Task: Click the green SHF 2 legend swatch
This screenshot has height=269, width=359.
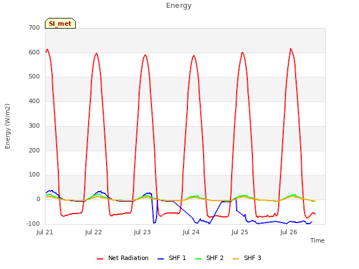Action: coord(198,259)
